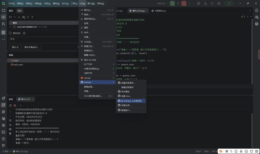Click expand all icon in the Commit toolbar
The image size is (260, 154).
[28, 17]
